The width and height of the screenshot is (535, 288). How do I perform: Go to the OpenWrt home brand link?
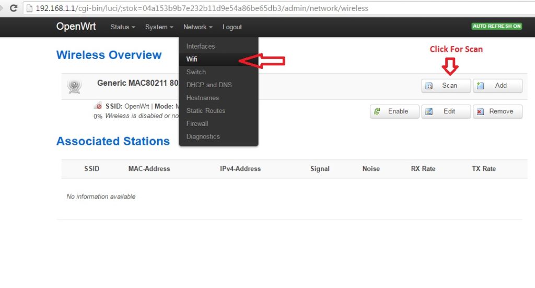point(76,27)
